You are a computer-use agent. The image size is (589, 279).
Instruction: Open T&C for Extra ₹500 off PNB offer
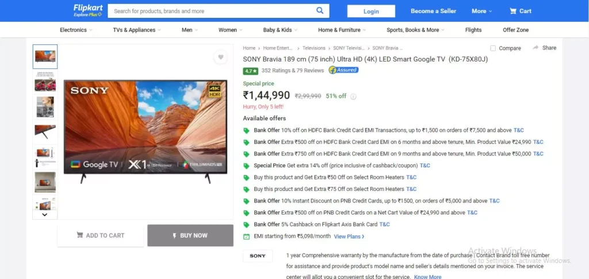(x=472, y=212)
